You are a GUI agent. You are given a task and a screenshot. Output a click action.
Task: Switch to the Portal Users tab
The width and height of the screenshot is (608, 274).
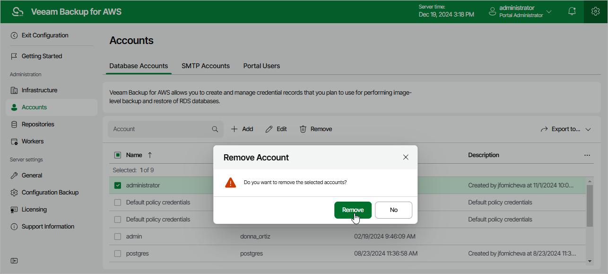[x=261, y=66]
